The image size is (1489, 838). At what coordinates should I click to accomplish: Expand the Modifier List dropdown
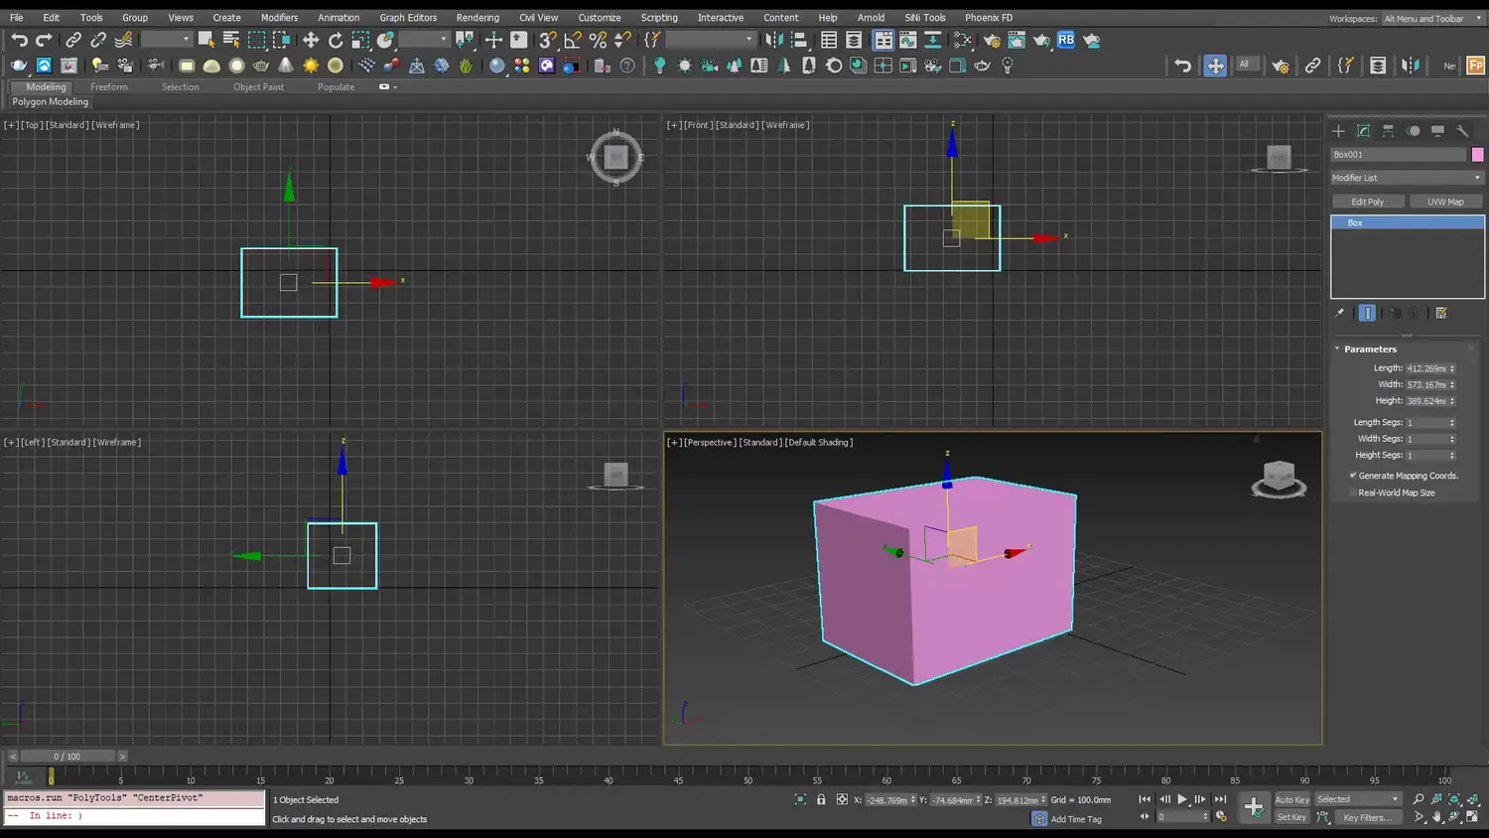(1407, 178)
